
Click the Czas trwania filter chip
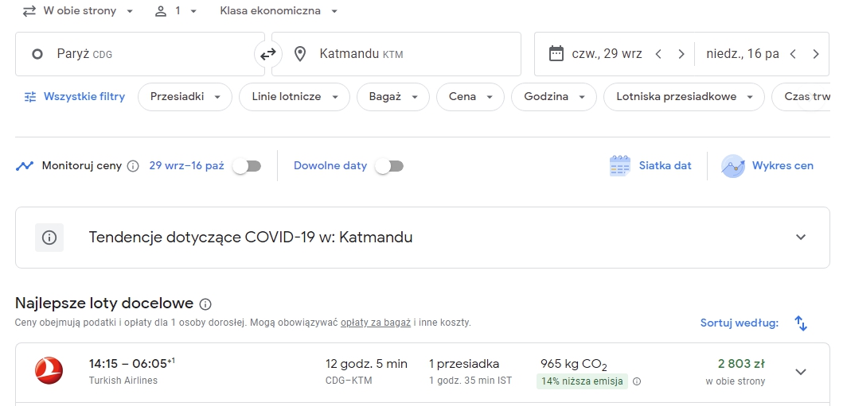801,97
